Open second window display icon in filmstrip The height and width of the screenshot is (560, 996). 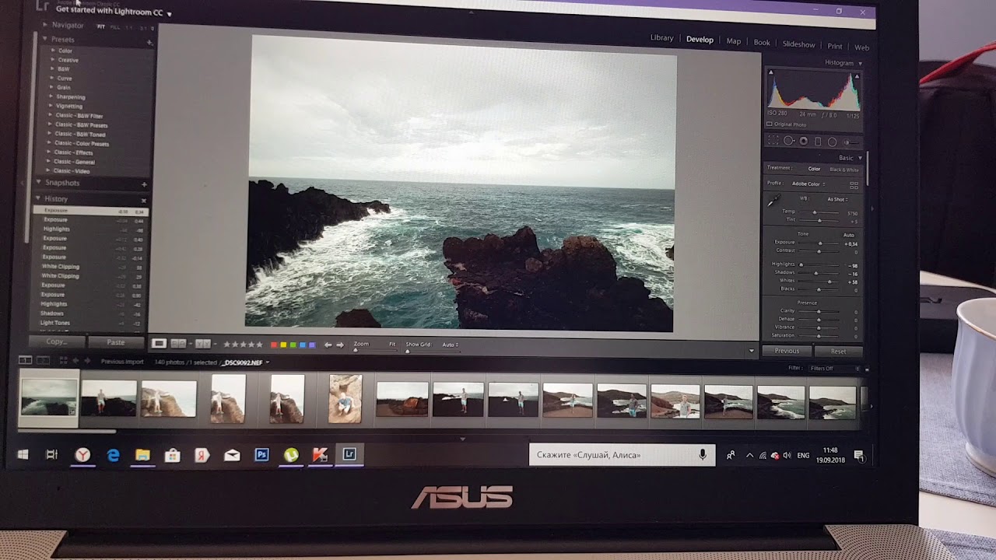coord(43,360)
